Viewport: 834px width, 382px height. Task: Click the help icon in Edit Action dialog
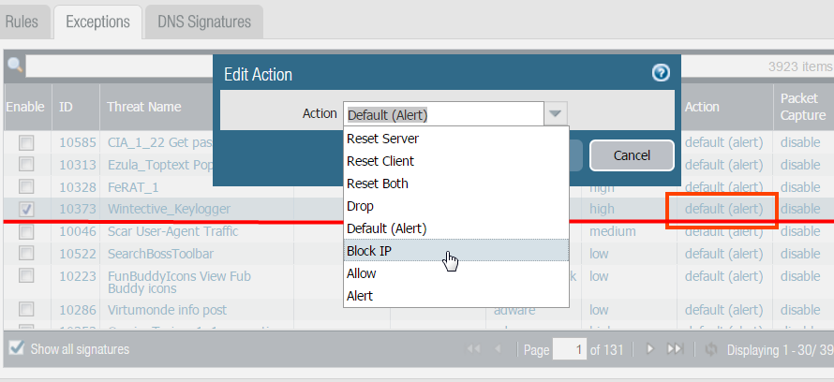pyautogui.click(x=661, y=73)
